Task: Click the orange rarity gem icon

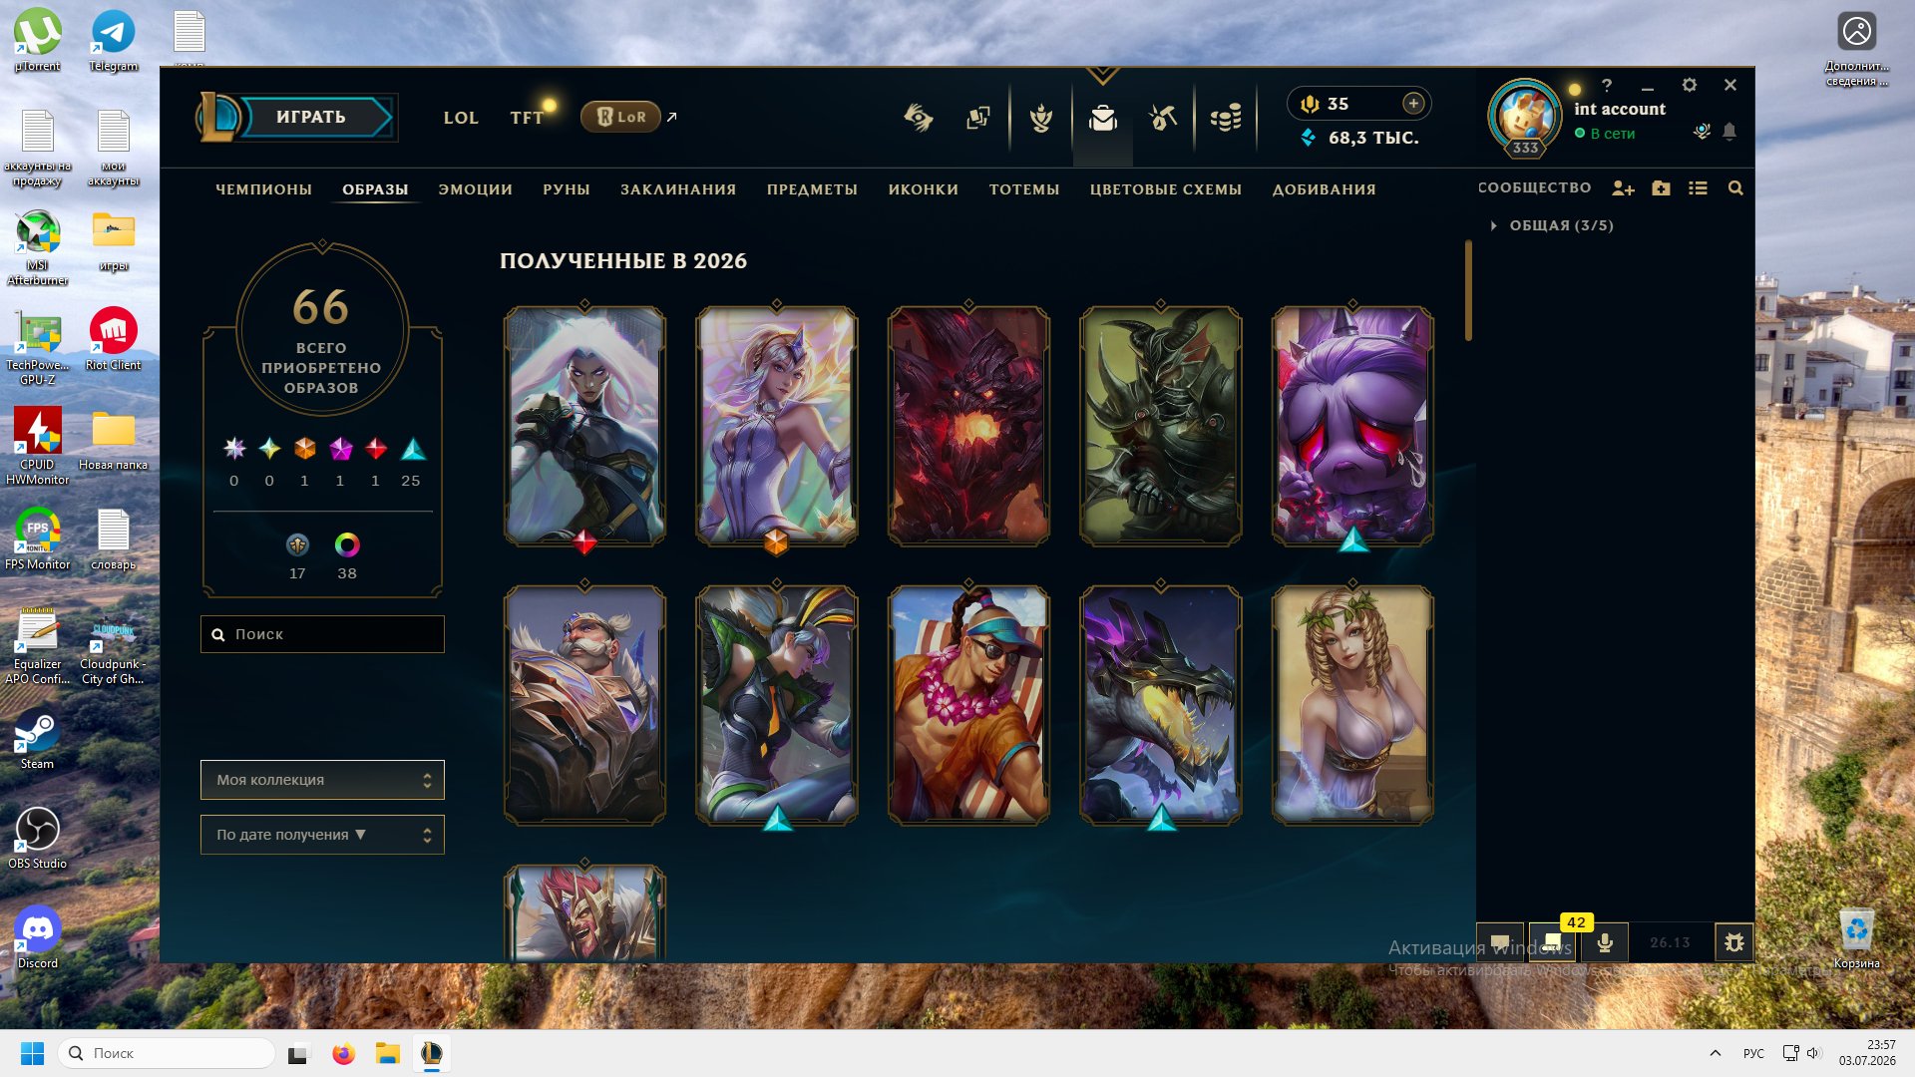Action: (x=304, y=449)
